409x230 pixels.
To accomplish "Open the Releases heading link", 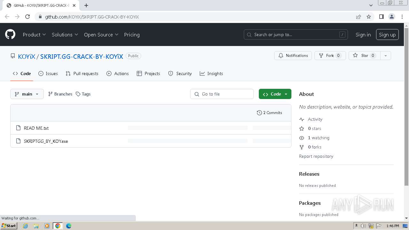I will (x=309, y=174).
